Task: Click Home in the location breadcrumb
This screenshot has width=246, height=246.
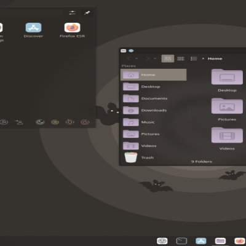Action: (215, 58)
